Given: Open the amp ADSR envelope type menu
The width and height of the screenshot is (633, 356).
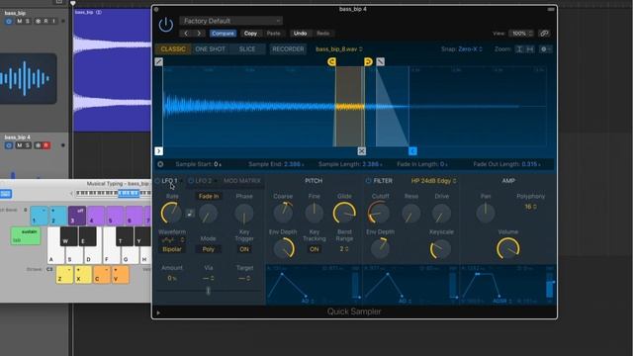Looking at the screenshot, I should tap(502, 301).
